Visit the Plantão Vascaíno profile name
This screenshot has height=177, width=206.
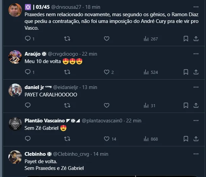45,121
